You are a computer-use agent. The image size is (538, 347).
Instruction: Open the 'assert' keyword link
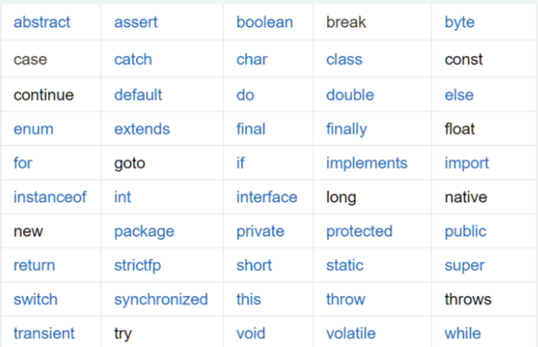pos(137,22)
